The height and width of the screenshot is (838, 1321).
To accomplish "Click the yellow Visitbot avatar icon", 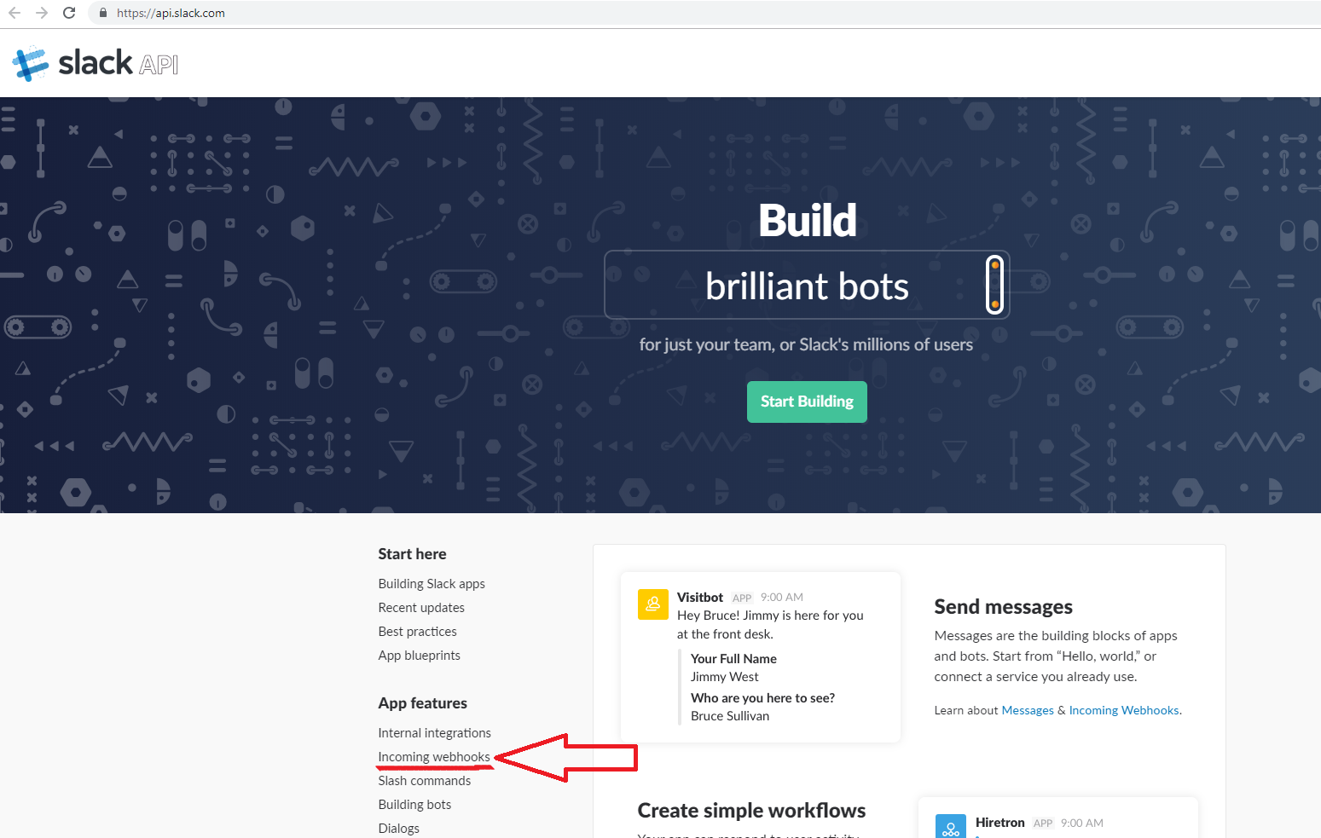I will 653,604.
